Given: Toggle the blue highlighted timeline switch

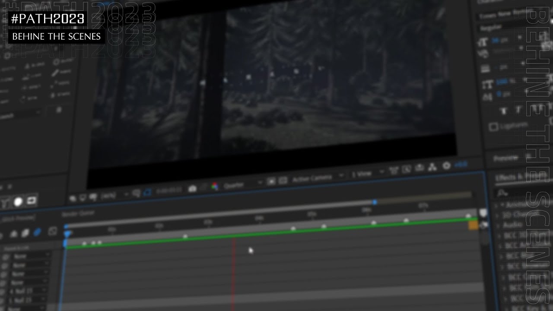Looking at the screenshot, I should click(38, 232).
